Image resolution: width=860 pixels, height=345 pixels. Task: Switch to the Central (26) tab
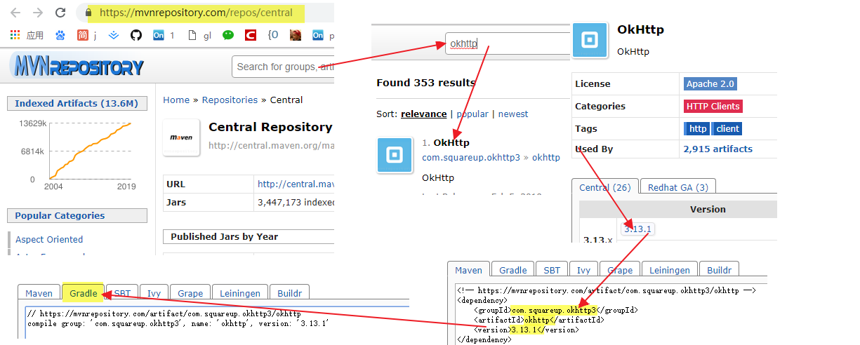604,187
